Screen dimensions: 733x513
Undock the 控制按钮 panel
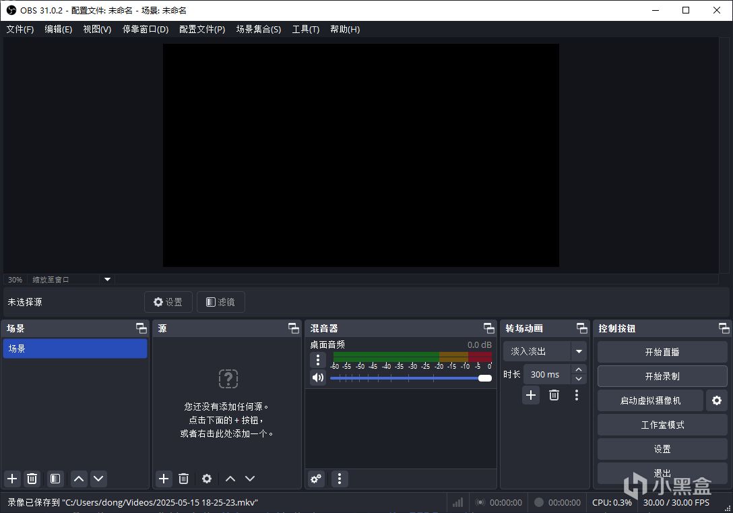[x=724, y=328]
